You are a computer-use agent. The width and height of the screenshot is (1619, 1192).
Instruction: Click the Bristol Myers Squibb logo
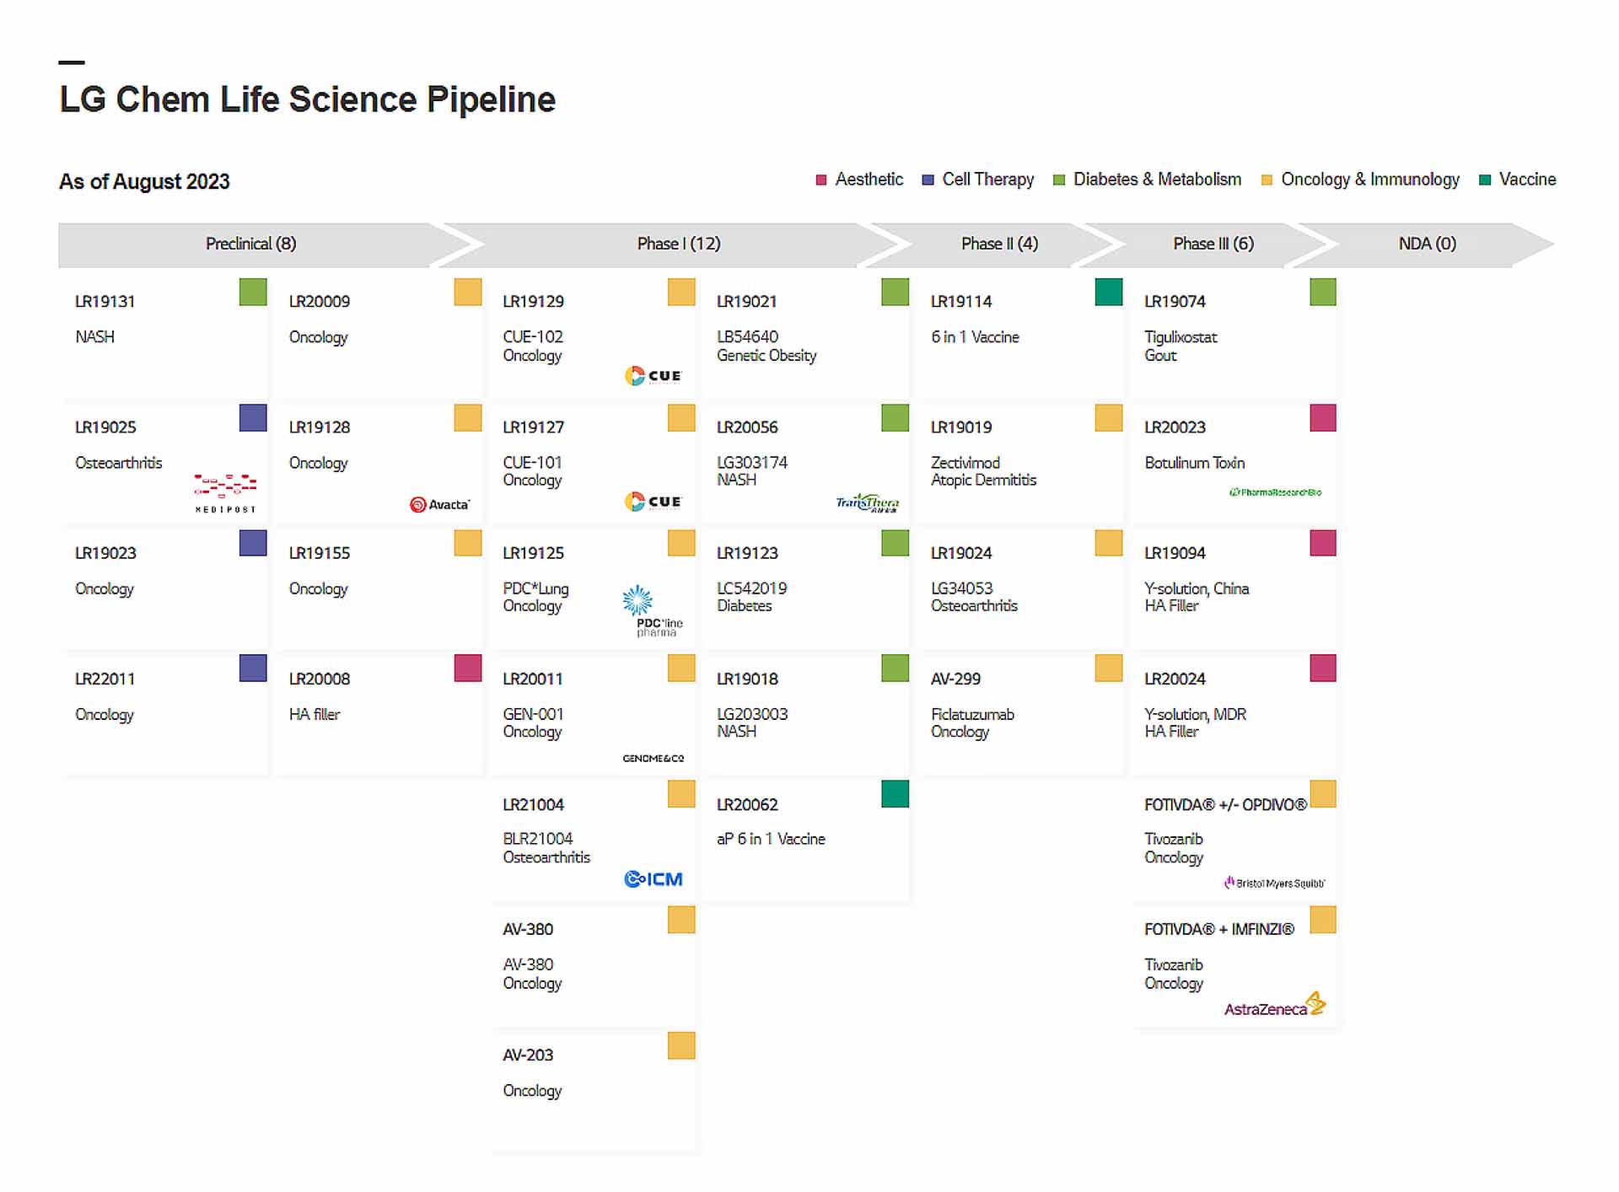pos(1274,883)
